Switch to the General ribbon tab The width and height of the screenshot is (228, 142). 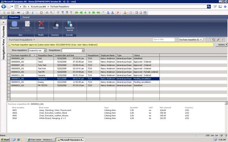pos(26,17)
